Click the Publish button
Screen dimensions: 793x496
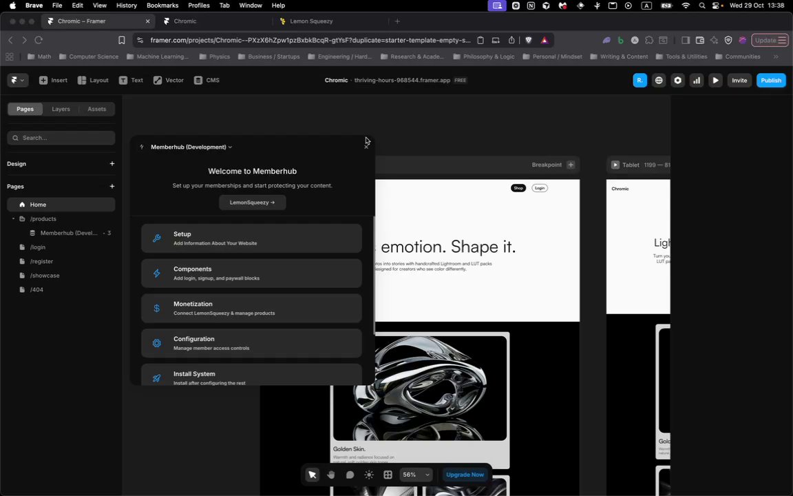[771, 80]
